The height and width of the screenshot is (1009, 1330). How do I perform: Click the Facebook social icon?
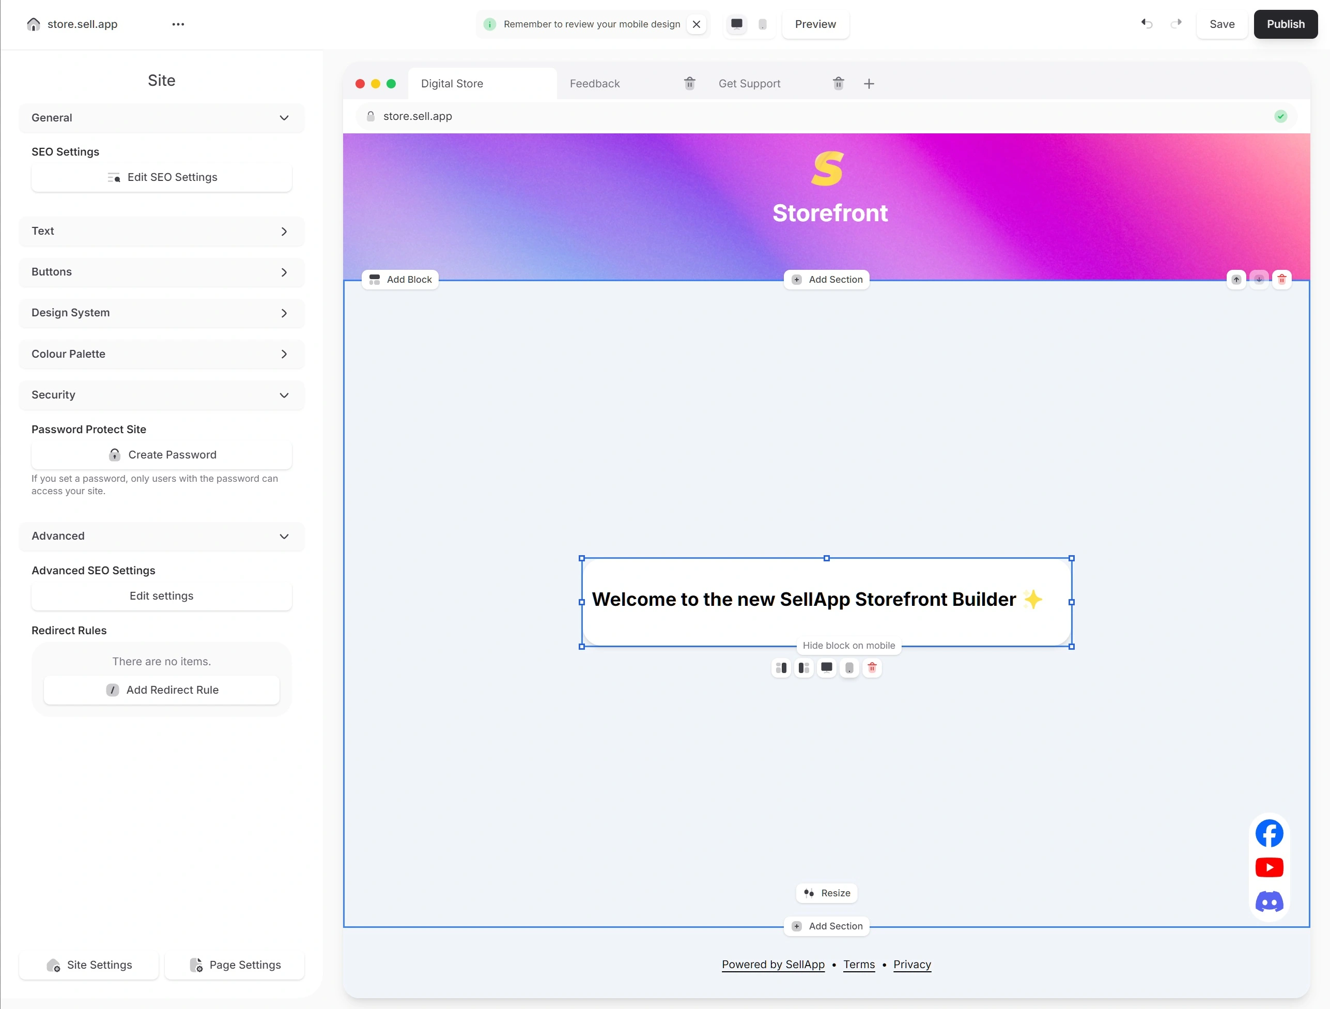click(1269, 833)
